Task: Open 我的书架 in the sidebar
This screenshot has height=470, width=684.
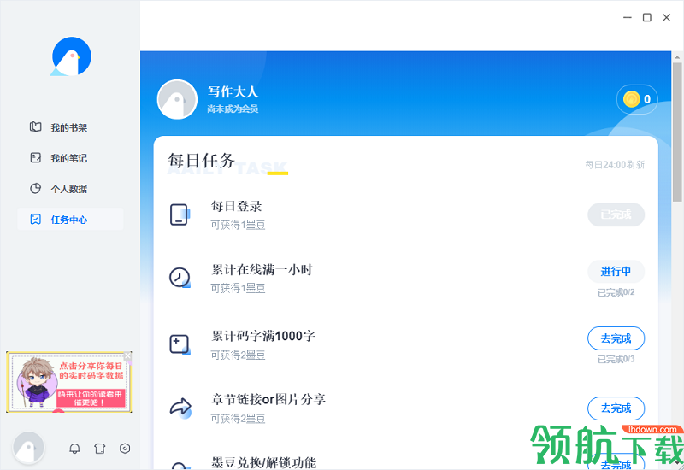Action: click(x=70, y=127)
